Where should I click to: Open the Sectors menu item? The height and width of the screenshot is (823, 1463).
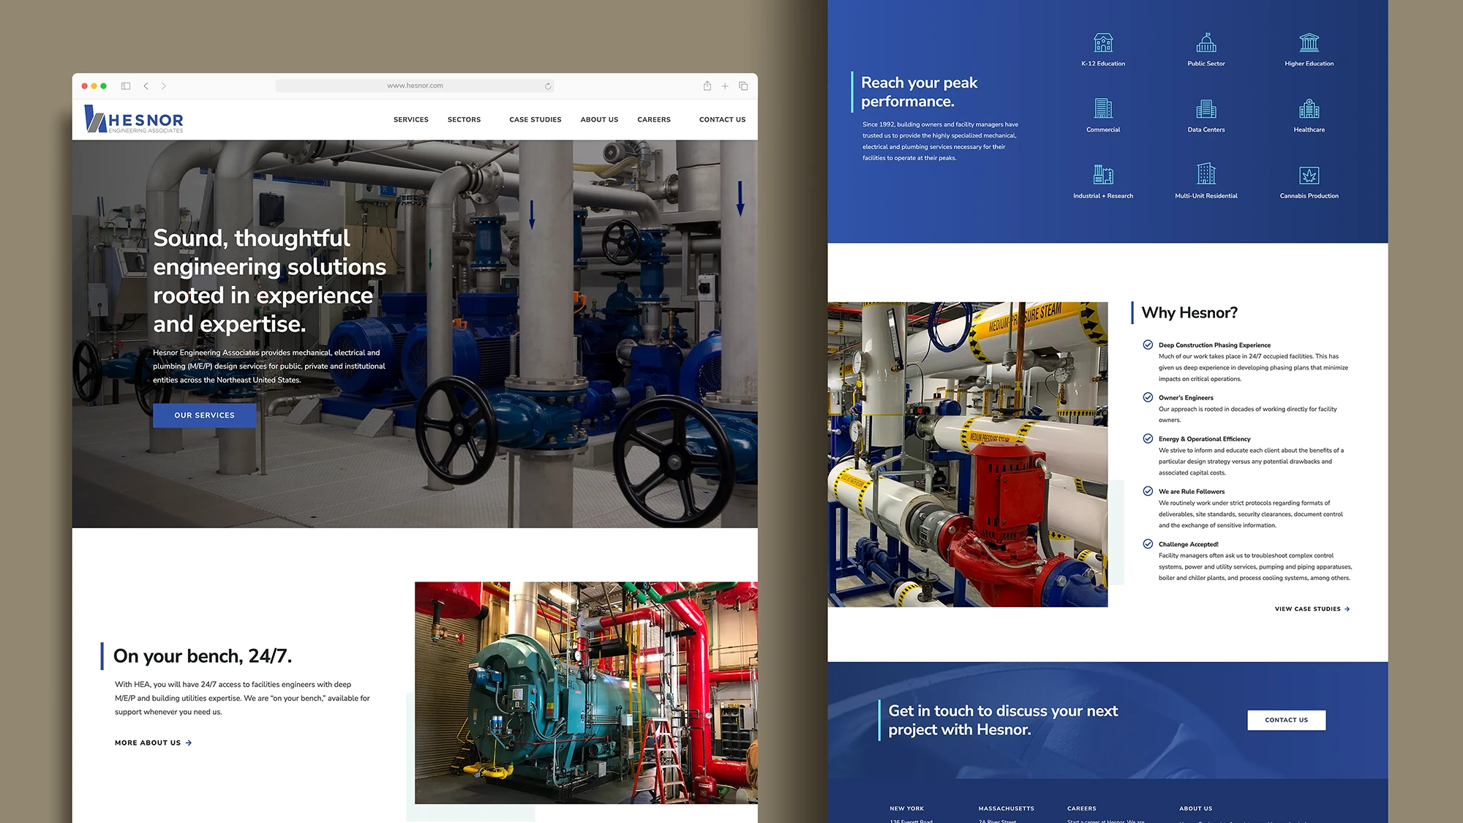point(465,119)
